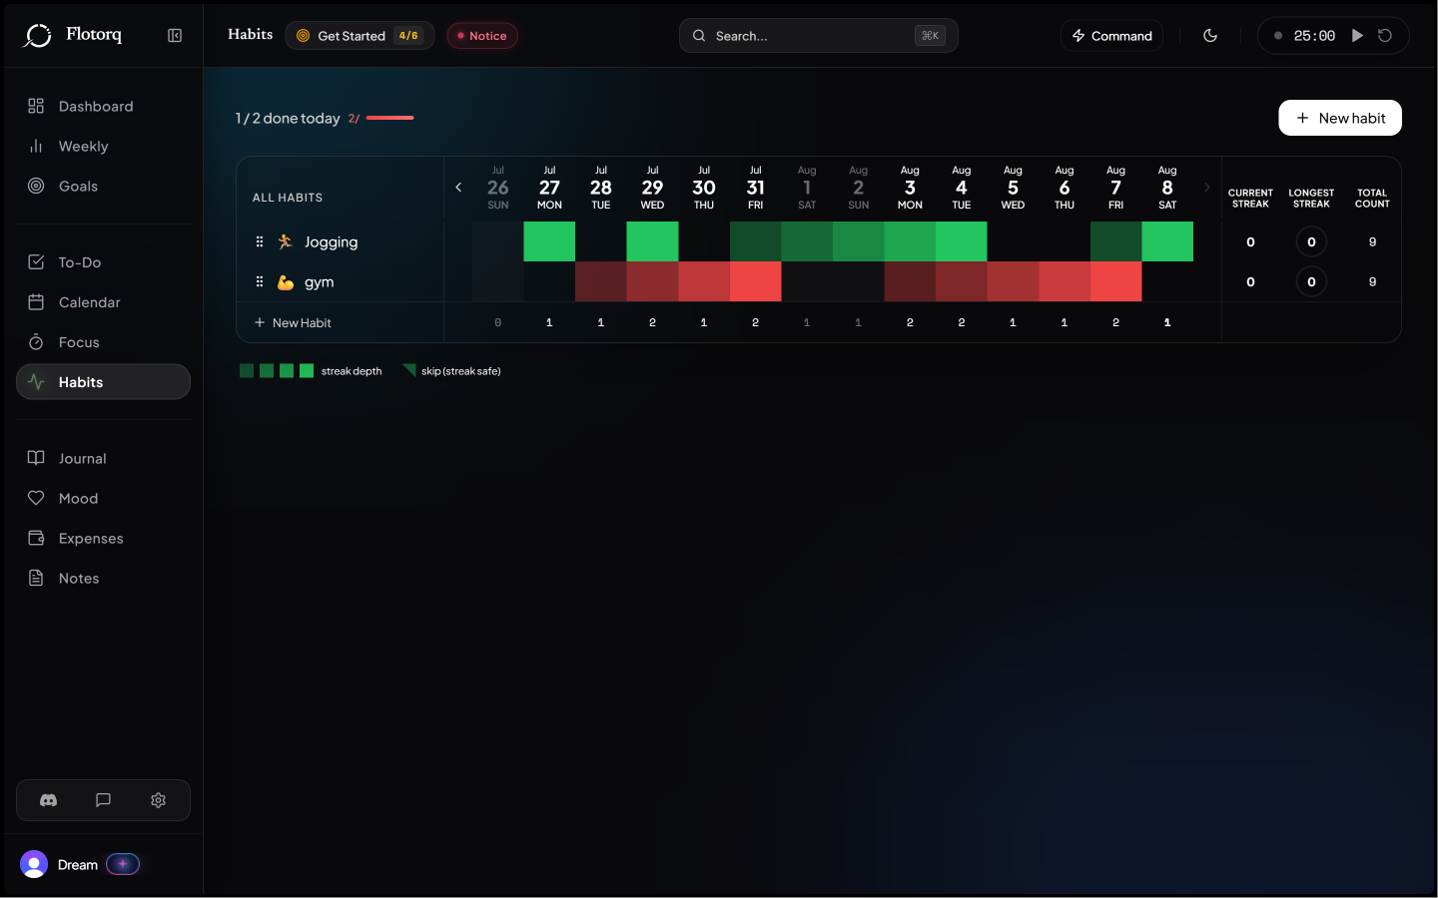Click the sparkle badge beside Dream
Image resolution: width=1438 pixels, height=898 pixels.
123,864
